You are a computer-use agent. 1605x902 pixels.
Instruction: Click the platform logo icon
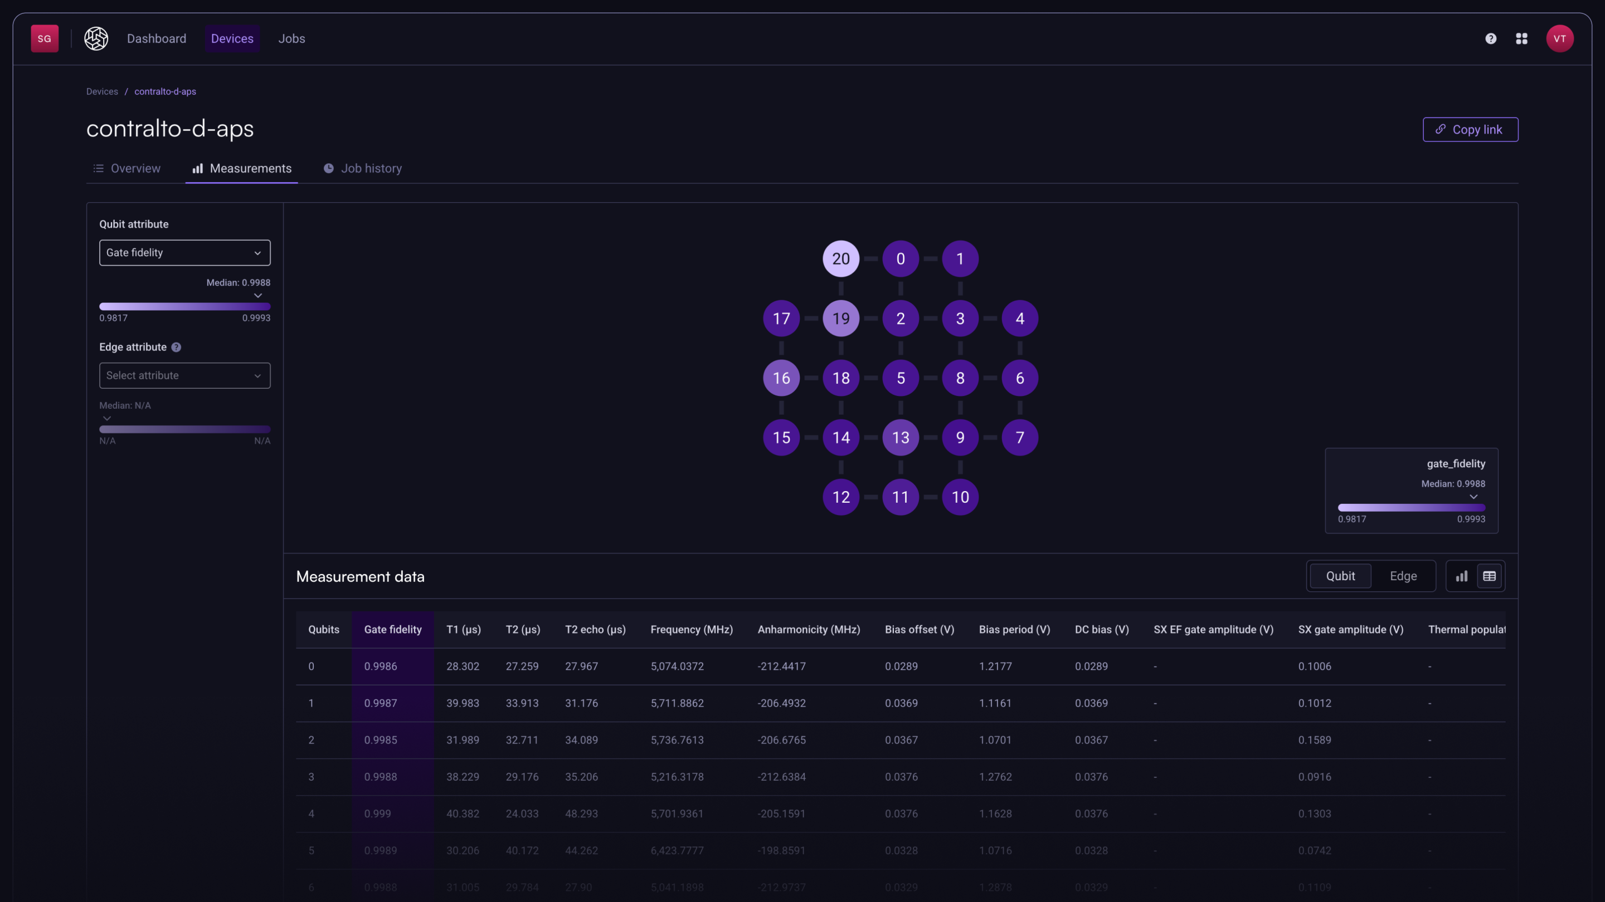96,38
